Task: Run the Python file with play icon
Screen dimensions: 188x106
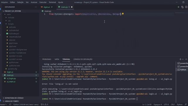Action: tap(179, 7)
